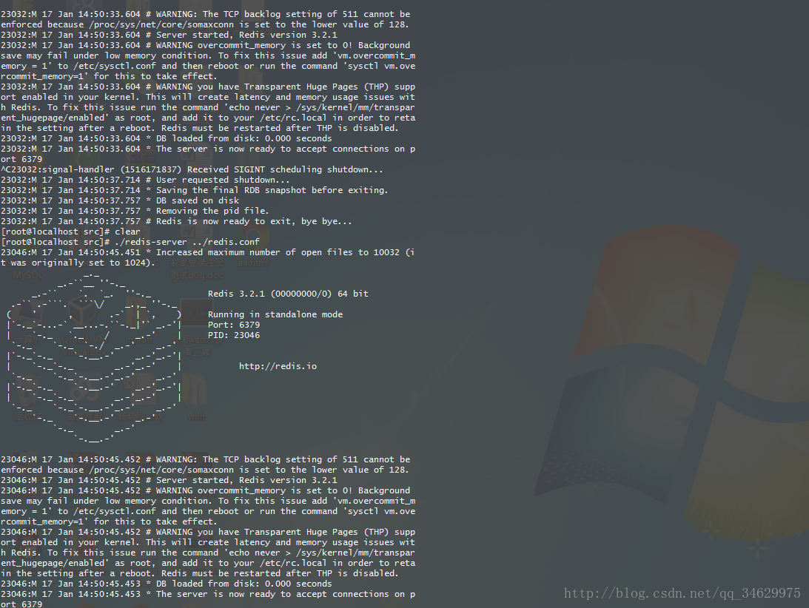The height and width of the screenshot is (608, 809).
Task: Click 'Saving the final RDB snapshot before exiting.' line
Action: pyautogui.click(x=195, y=190)
